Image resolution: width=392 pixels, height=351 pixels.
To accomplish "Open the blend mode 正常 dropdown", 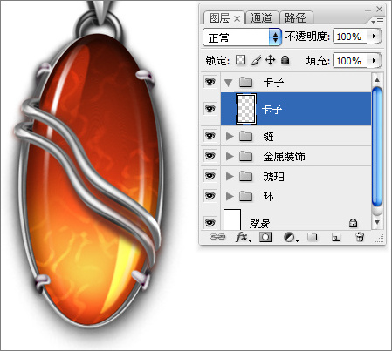I will point(275,37).
